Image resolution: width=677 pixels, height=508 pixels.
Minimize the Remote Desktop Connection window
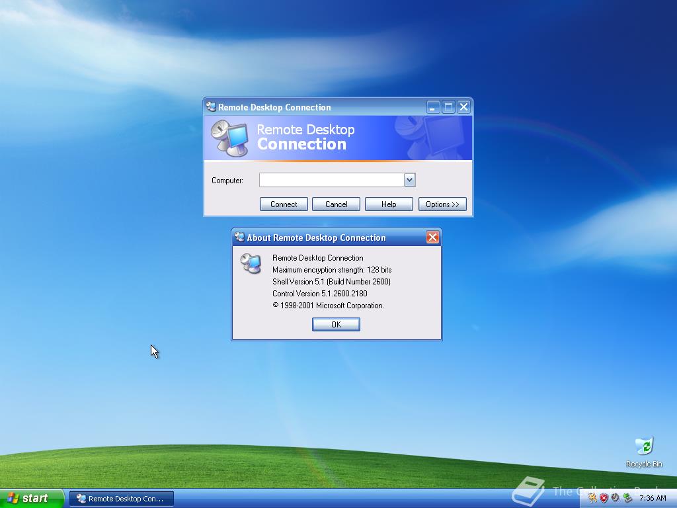(x=433, y=106)
